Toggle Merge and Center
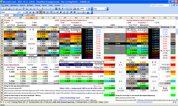Screen dimensions: 178x106 (47, 12)
